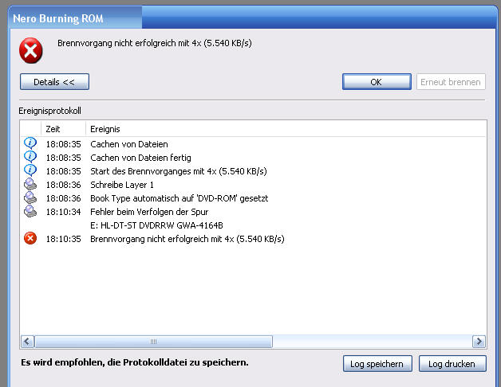Click the horizontal scrollbar thumb
The image size is (501, 387).
coord(154,342)
